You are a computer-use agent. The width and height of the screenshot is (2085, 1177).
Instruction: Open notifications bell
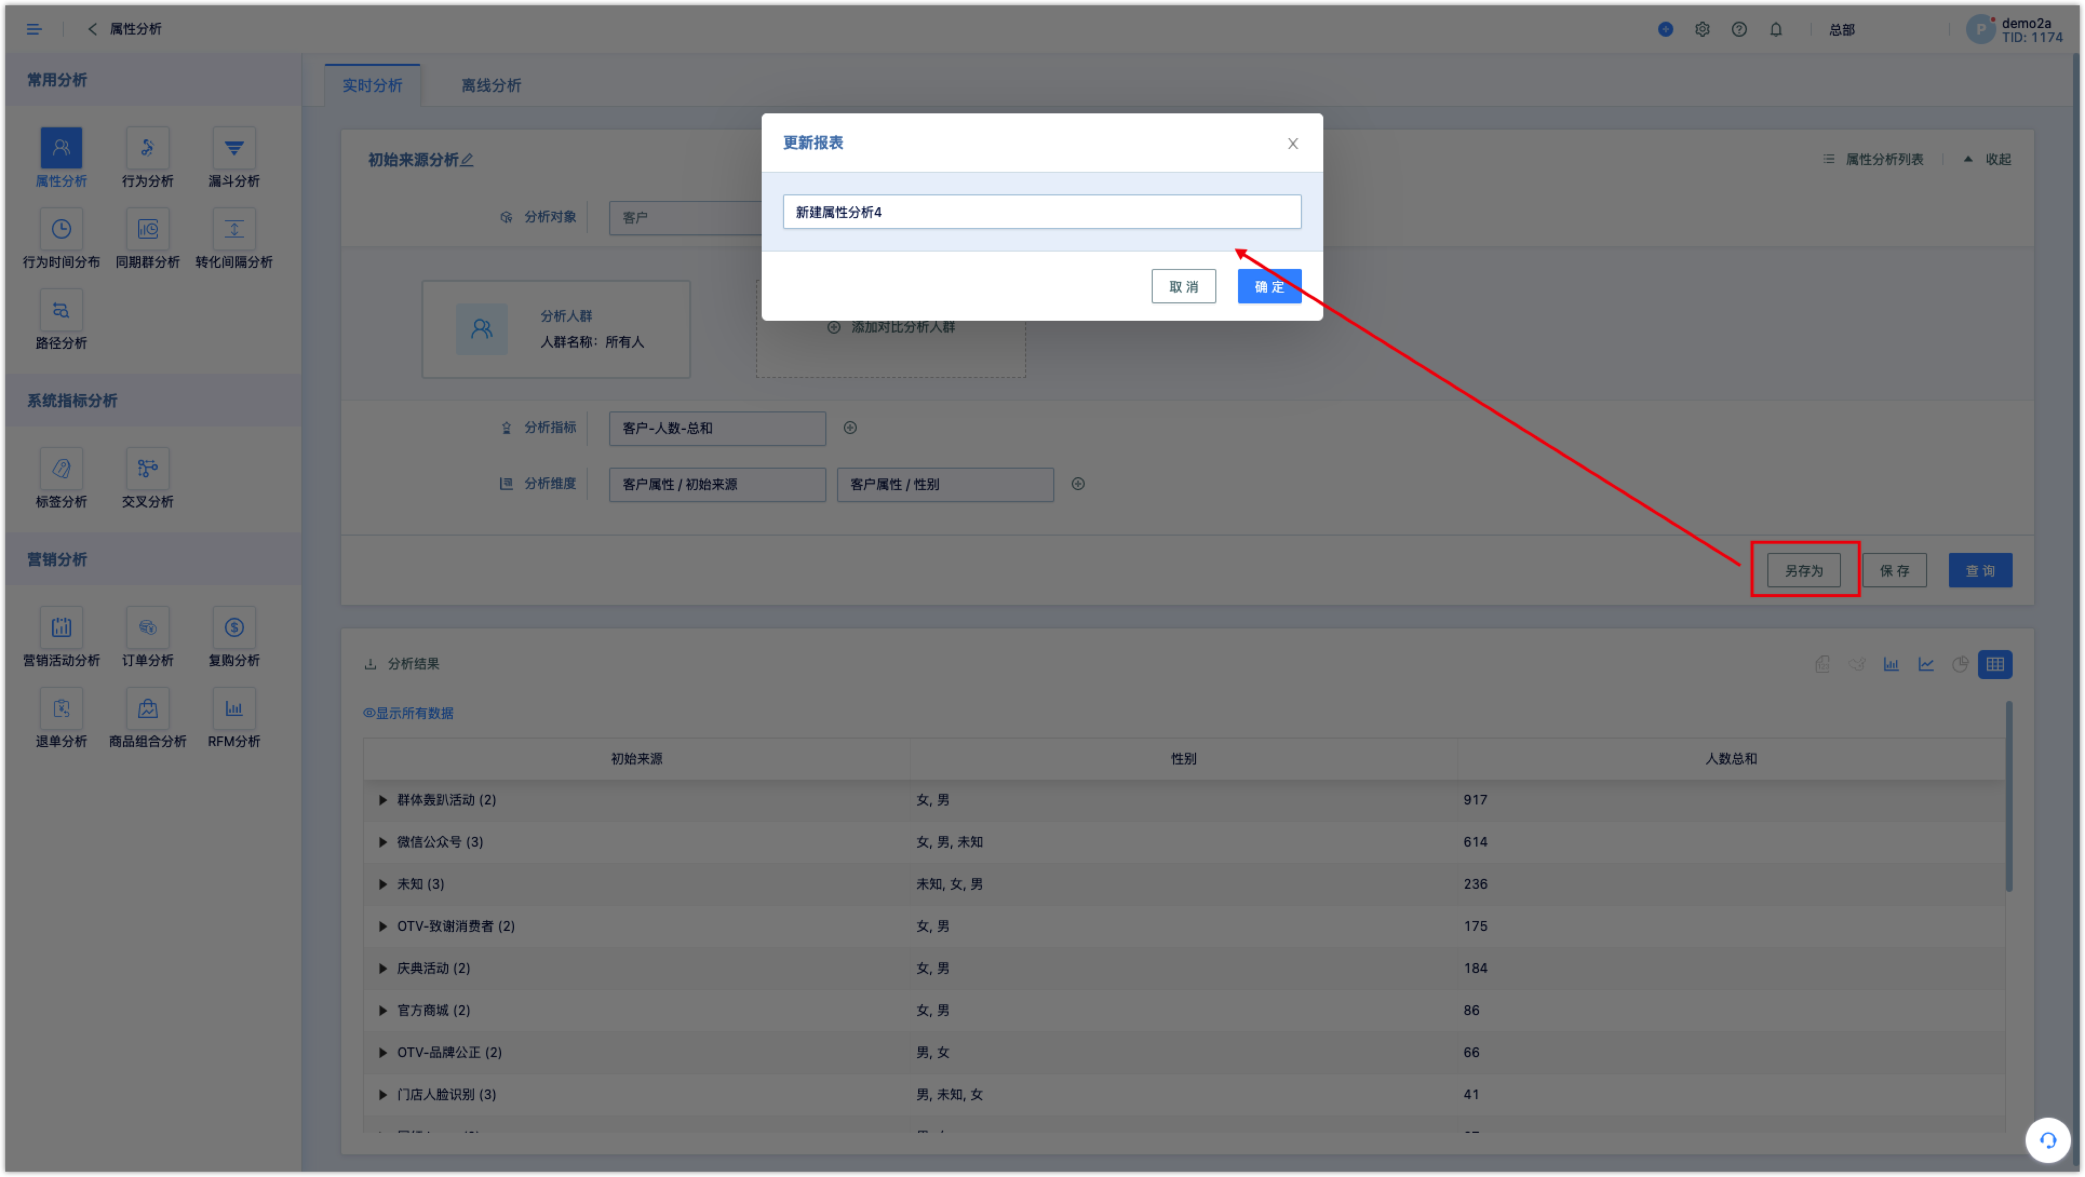click(1775, 29)
